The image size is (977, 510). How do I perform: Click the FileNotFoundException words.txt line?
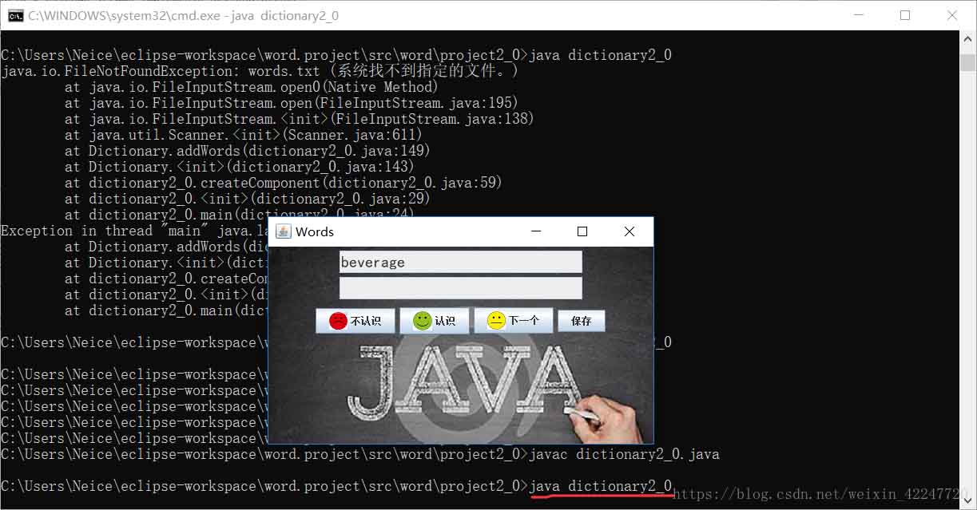[x=260, y=71]
